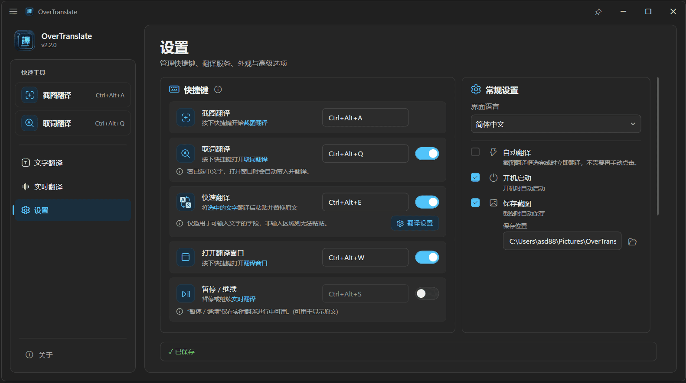This screenshot has height=383, width=686.
Task: Switch off the 打开翻译窗口 toggle
Action: tap(427, 257)
